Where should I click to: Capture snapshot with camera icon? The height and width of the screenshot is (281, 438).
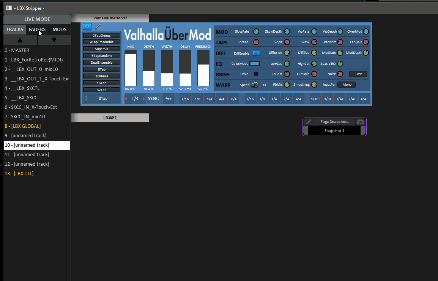click(x=360, y=122)
